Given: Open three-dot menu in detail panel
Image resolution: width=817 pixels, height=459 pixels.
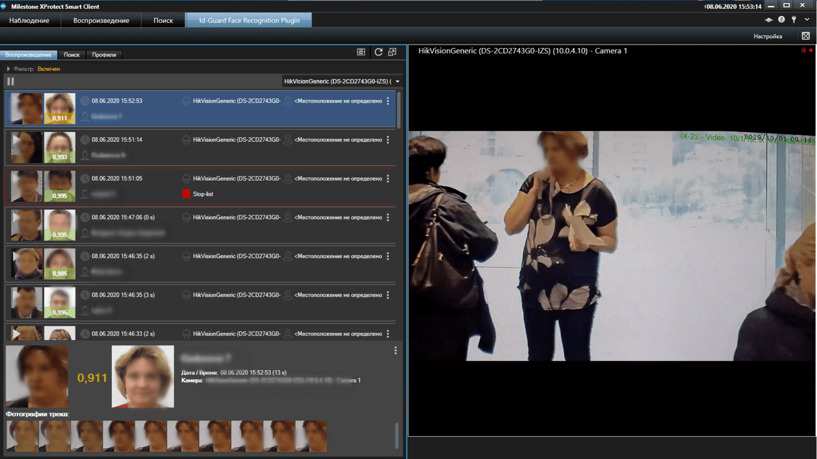Looking at the screenshot, I should click(395, 351).
